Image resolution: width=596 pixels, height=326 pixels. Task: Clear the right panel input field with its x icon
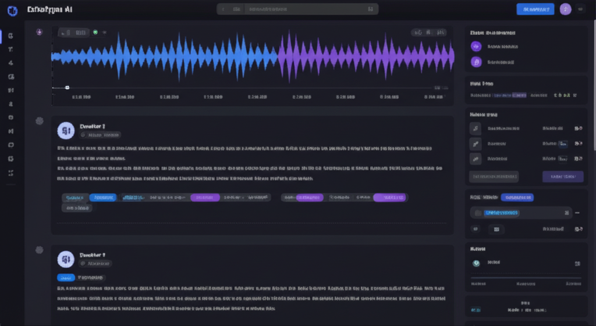click(x=566, y=213)
